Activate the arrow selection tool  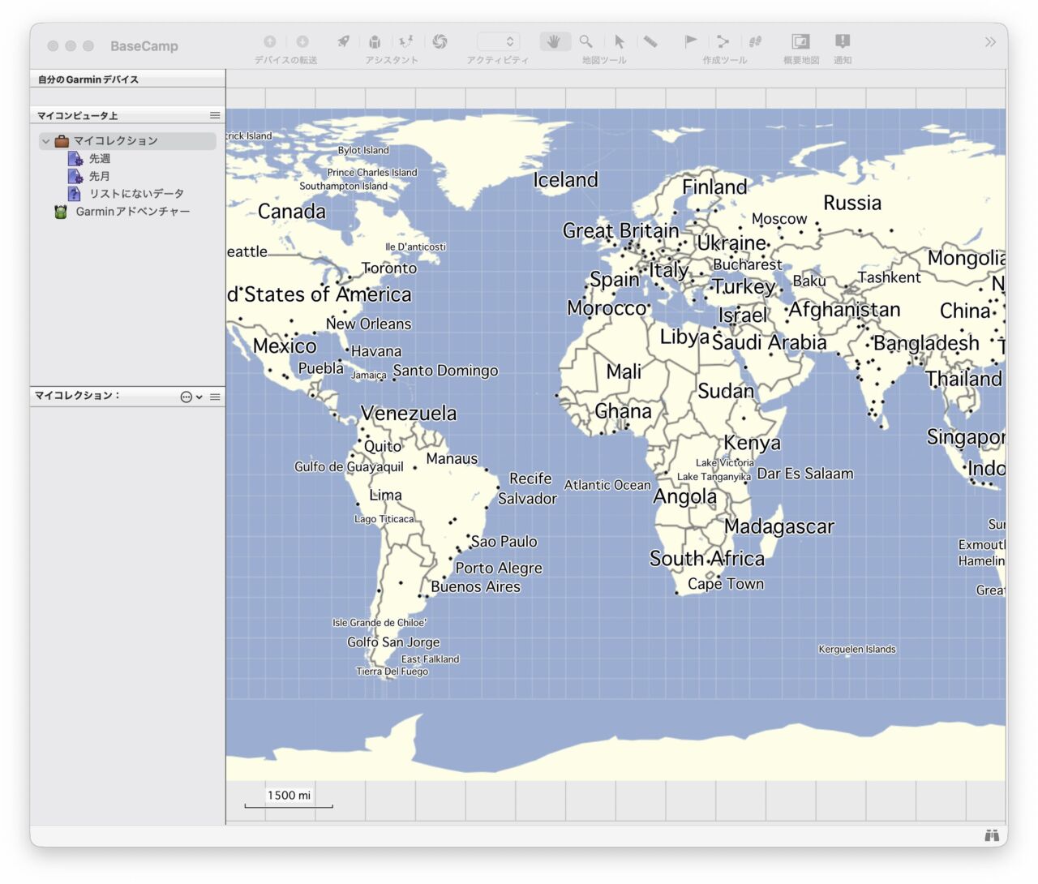620,41
